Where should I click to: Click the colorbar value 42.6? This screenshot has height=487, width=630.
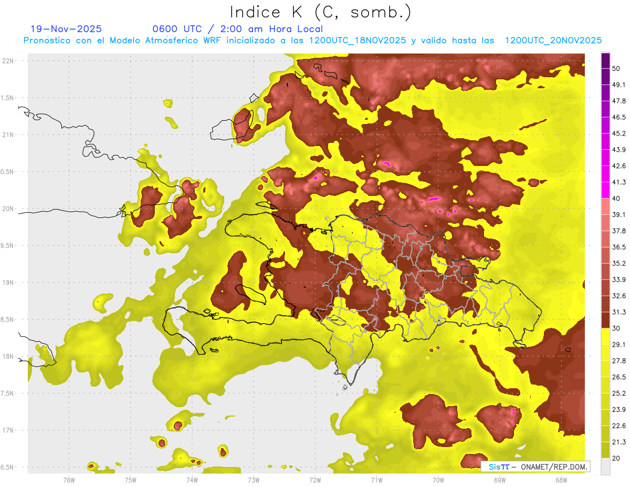619,166
